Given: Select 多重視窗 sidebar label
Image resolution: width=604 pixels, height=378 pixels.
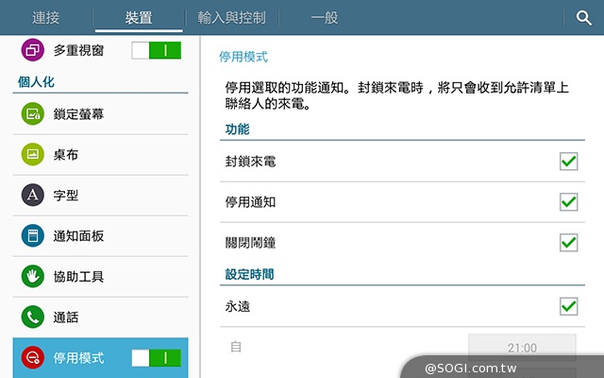Looking at the screenshot, I should coord(78,50).
